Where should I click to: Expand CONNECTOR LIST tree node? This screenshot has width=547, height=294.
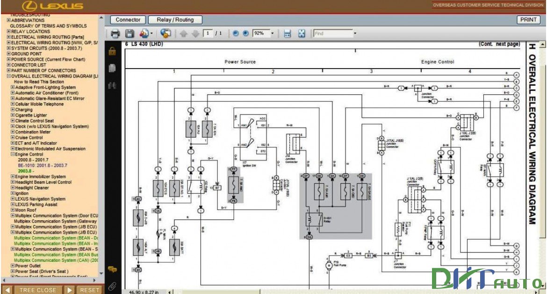(9, 65)
